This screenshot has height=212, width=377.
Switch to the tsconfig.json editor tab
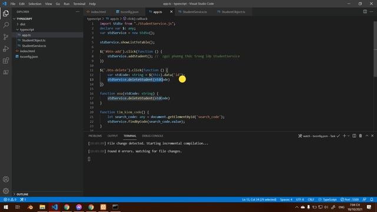[x=129, y=12]
